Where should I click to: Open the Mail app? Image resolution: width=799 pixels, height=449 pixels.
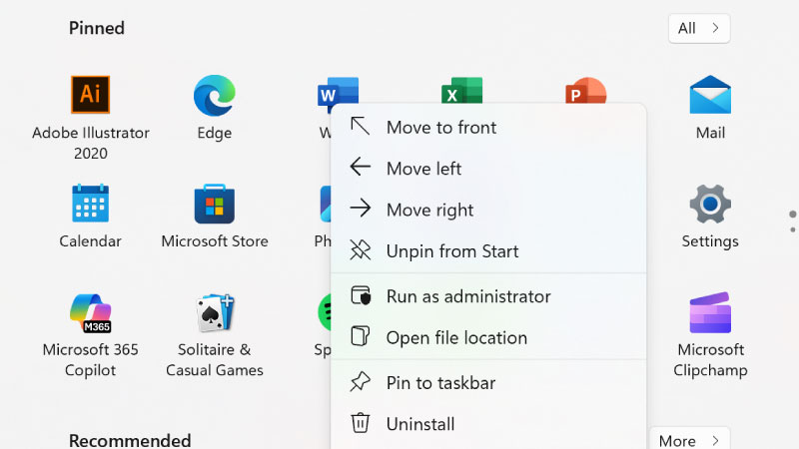tap(710, 96)
